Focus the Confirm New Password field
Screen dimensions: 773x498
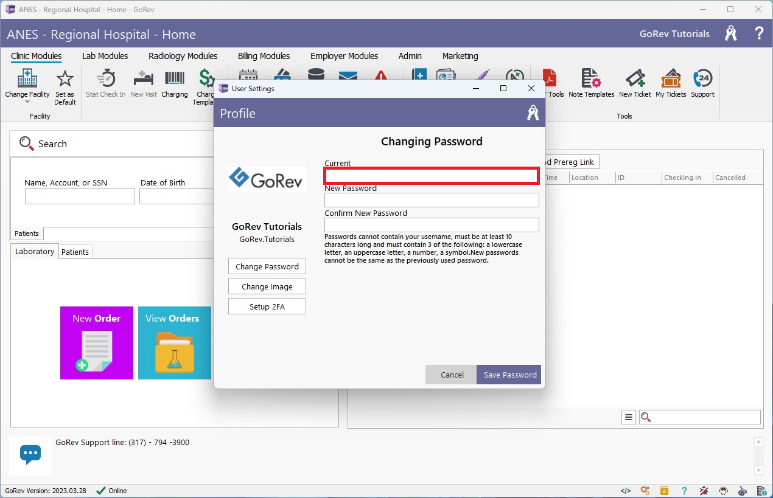[432, 225]
